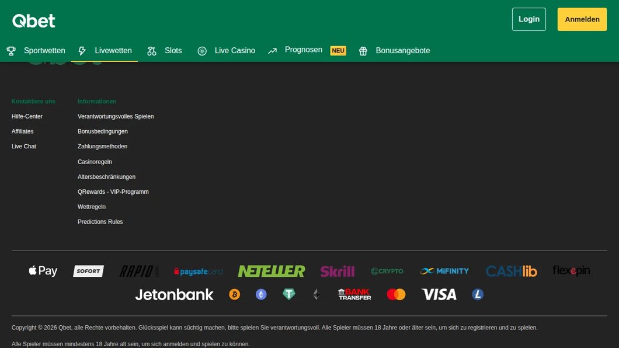Click the MiFinity logo
The height and width of the screenshot is (348, 619).
(x=444, y=271)
